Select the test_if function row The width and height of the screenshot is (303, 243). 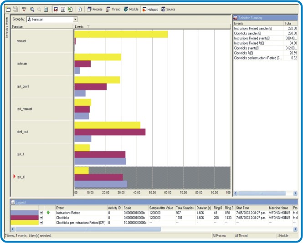coord(42,154)
